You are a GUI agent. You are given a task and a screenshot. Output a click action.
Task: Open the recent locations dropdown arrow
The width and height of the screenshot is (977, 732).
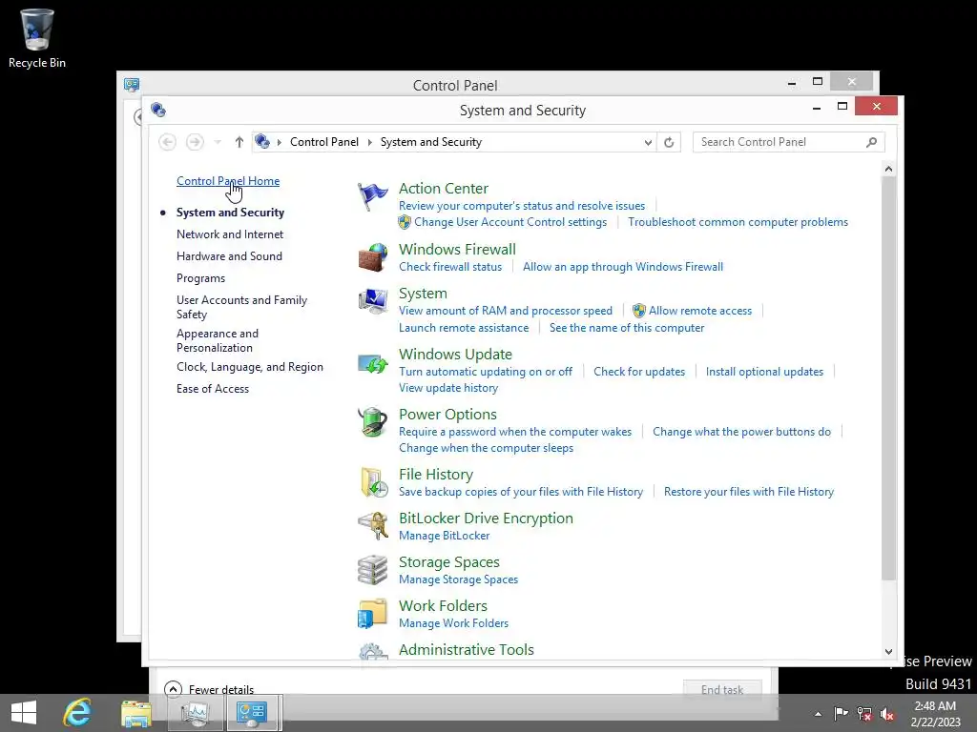tap(218, 143)
